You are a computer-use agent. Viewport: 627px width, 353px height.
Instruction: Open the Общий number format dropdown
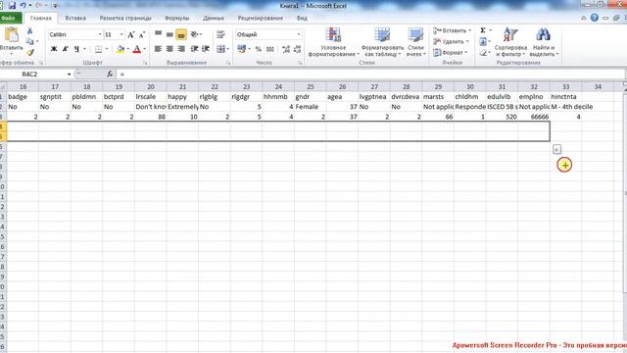coord(298,35)
